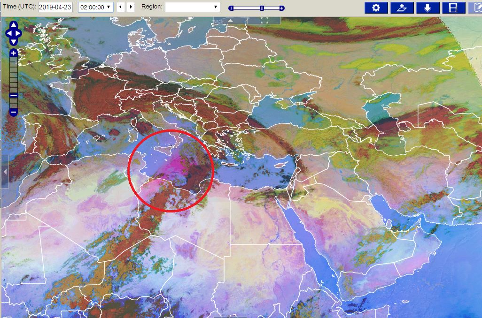Image resolution: width=482 pixels, height=318 pixels.
Task: Pan the map down with the arrow
Action: click(14, 42)
